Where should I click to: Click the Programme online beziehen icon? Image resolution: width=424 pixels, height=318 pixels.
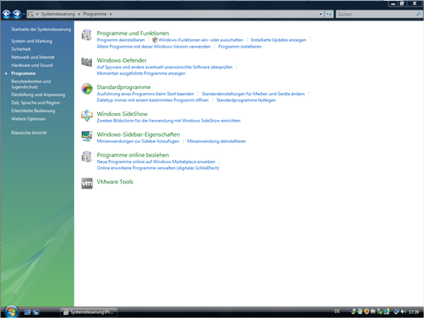coord(87,157)
